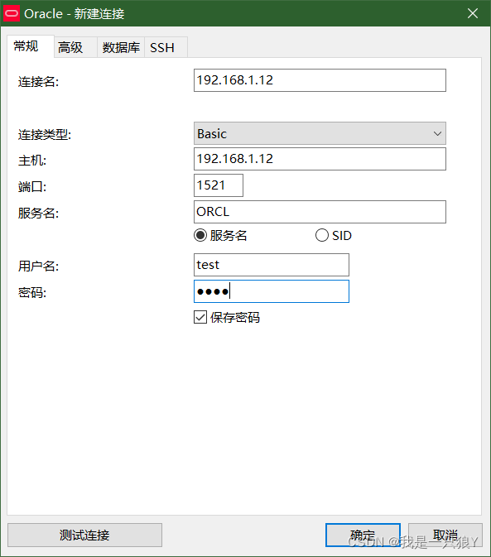Focus the 连接名 input field
The image size is (491, 557).
[320, 80]
